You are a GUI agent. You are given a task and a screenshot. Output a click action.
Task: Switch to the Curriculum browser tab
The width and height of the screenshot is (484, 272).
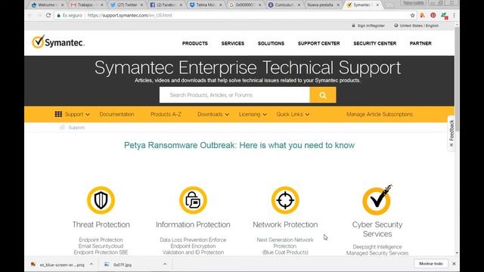[284, 5]
